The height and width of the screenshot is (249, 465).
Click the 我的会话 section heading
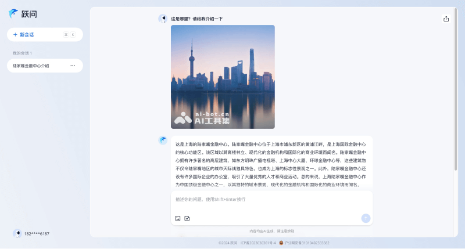point(23,53)
